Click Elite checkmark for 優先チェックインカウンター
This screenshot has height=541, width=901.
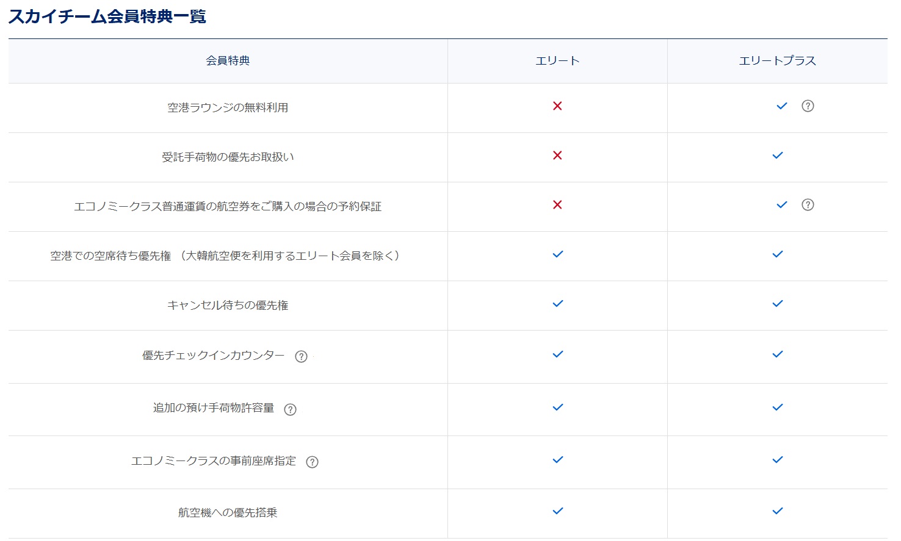pyautogui.click(x=557, y=354)
